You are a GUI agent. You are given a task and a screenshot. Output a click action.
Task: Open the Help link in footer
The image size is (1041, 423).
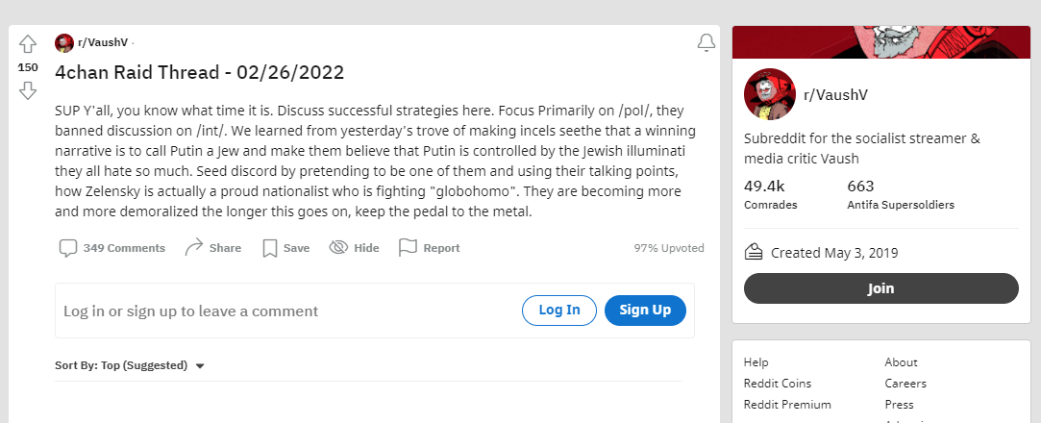[x=756, y=361]
